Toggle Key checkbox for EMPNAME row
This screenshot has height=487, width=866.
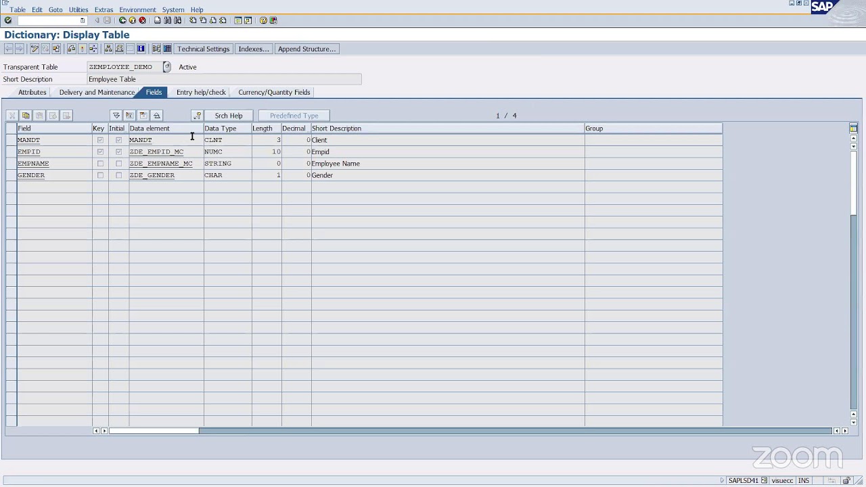(x=100, y=164)
